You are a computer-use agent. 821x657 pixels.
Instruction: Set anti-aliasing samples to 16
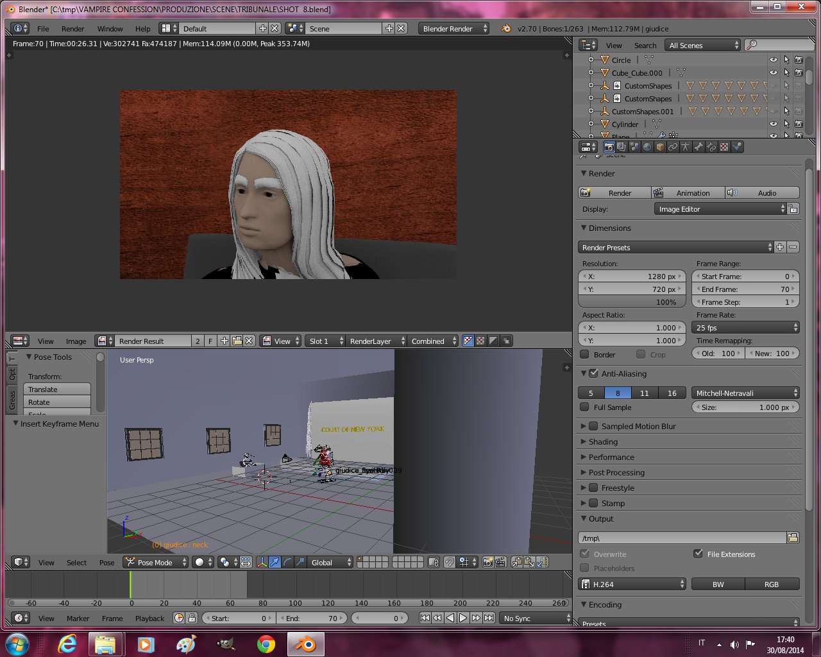[672, 393]
